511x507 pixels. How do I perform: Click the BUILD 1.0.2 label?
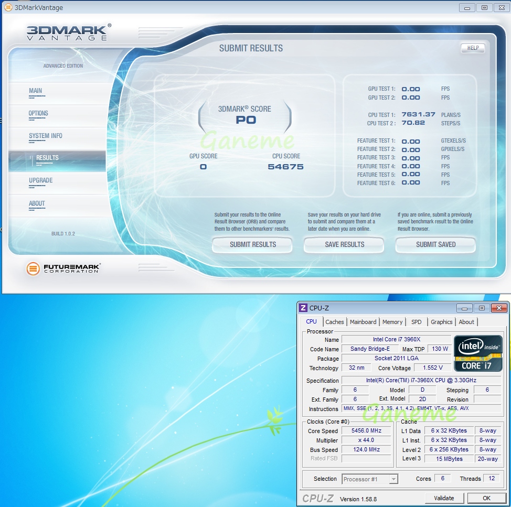pos(63,234)
